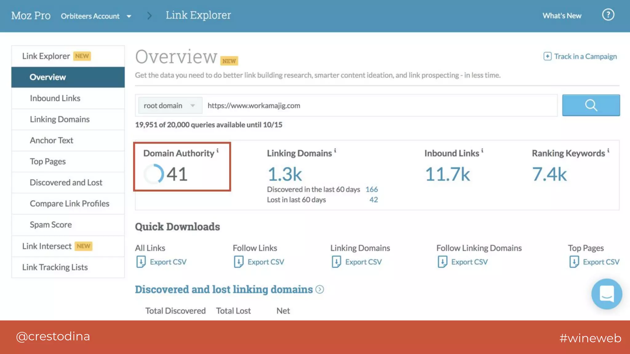Expand Discovered and lost linking domains arrow
The image size is (630, 354).
tap(320, 289)
